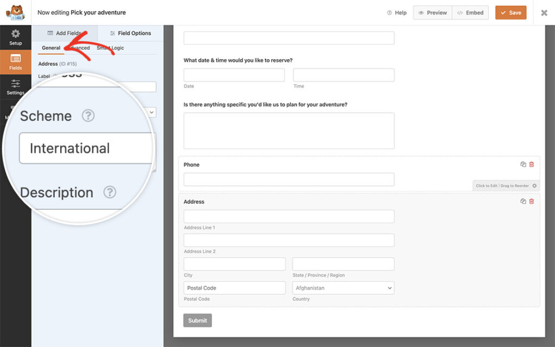Open the Description help tooltip
The height and width of the screenshot is (347, 555).
[109, 192]
